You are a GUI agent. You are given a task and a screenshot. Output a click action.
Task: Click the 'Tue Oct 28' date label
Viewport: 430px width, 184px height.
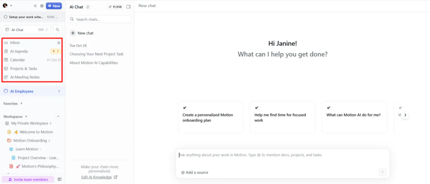(78, 45)
